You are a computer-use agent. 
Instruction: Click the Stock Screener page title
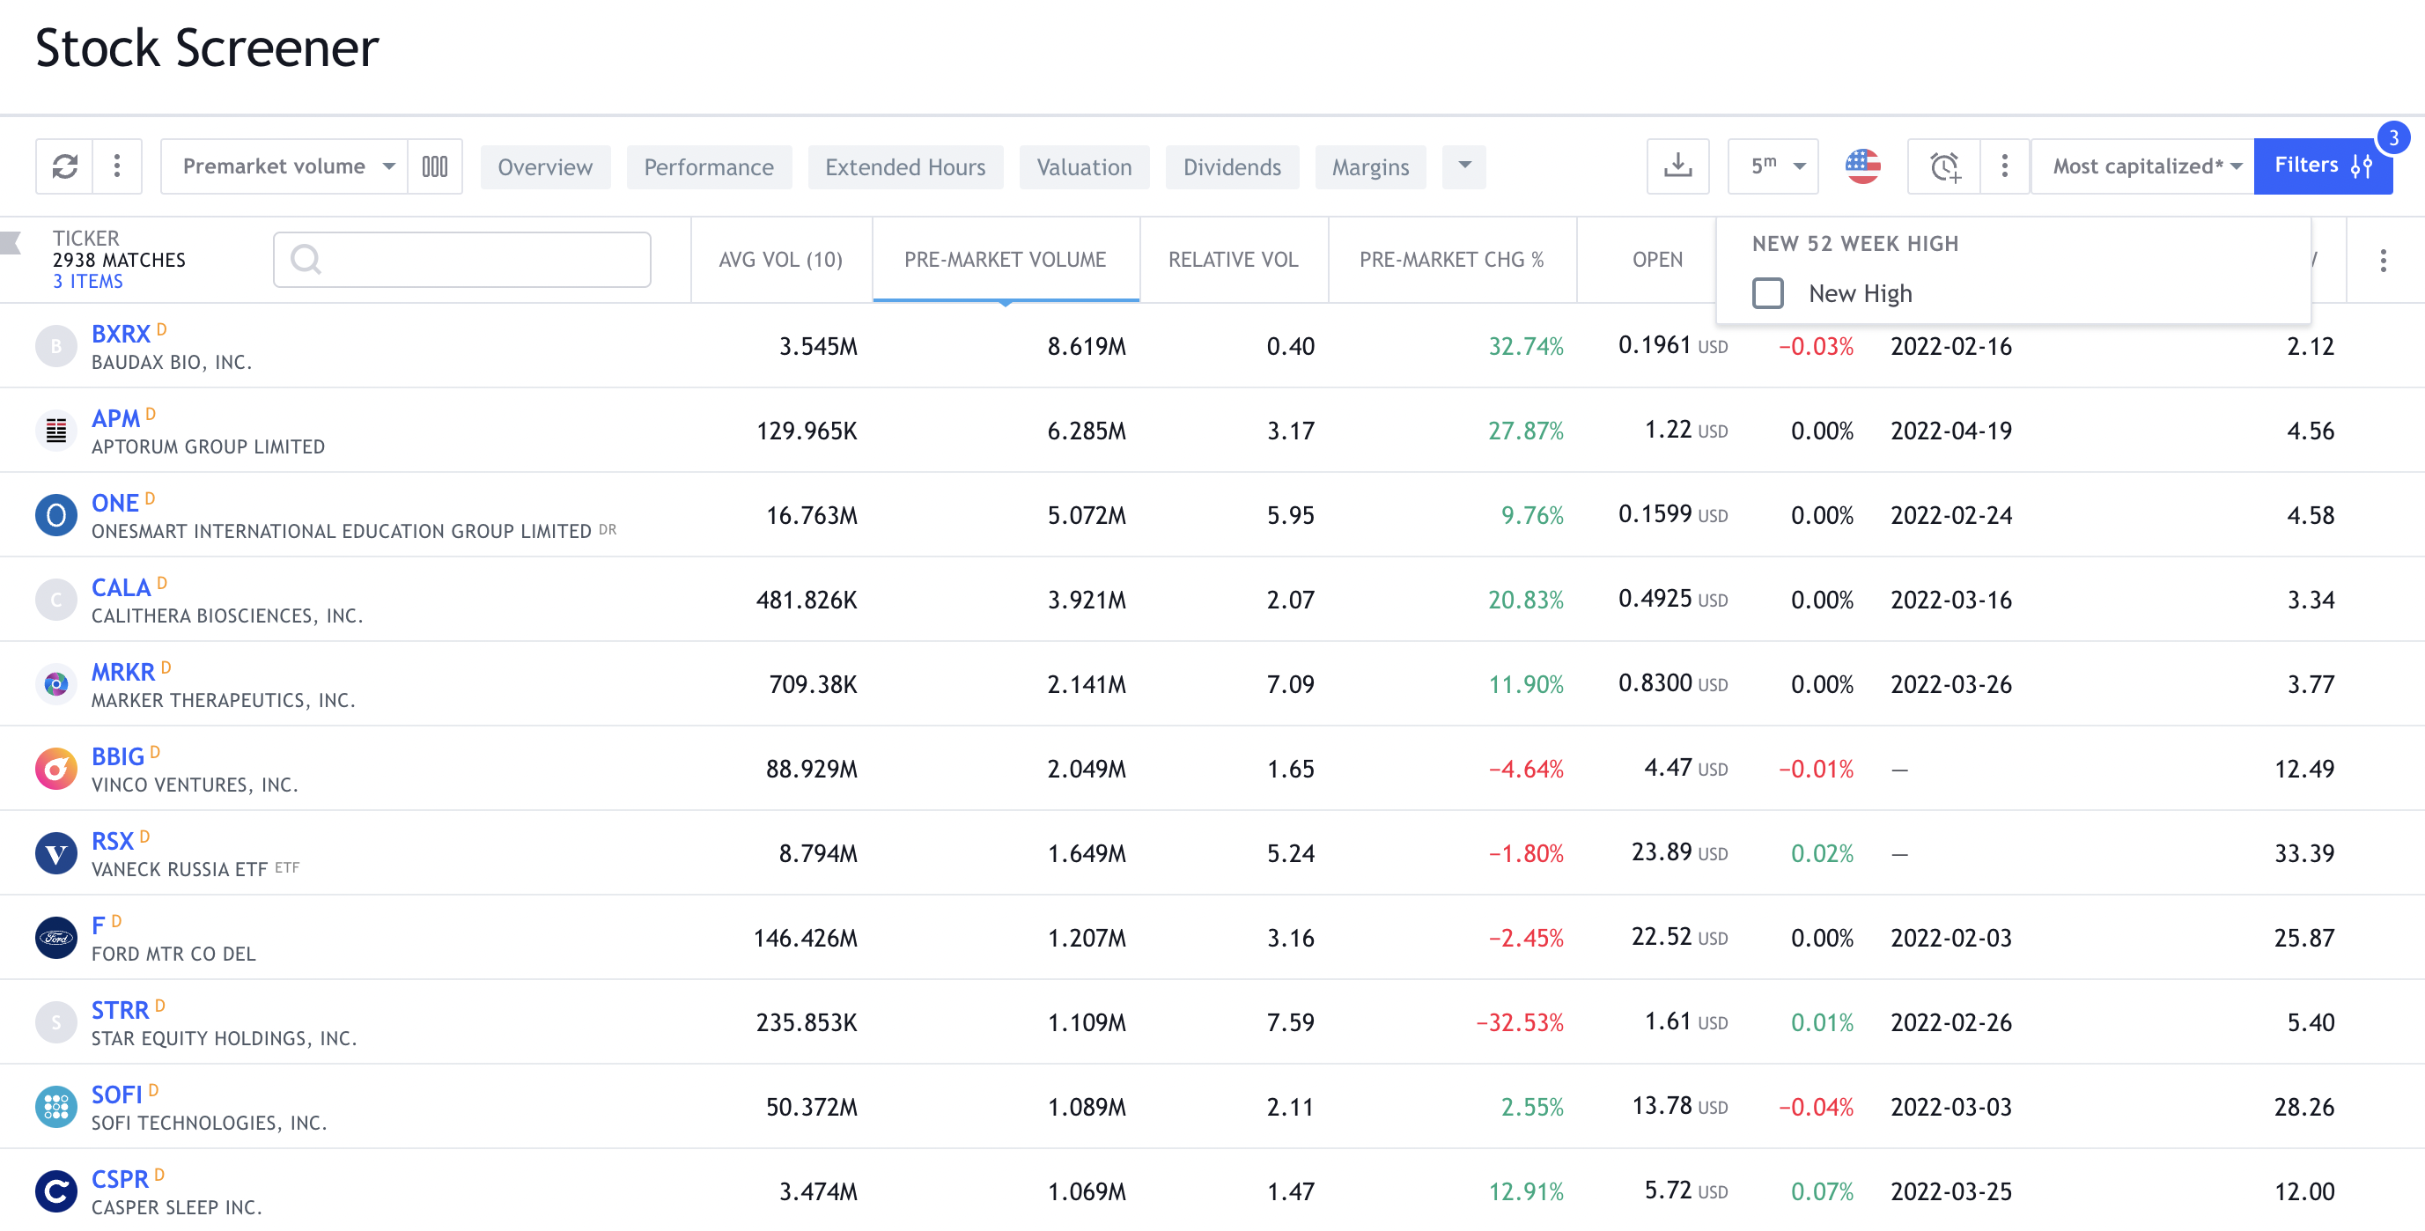click(207, 48)
